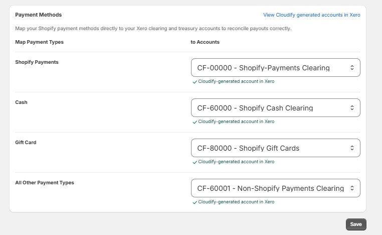
Task: Open the Shopify Payments account dropdown
Action: click(276, 68)
